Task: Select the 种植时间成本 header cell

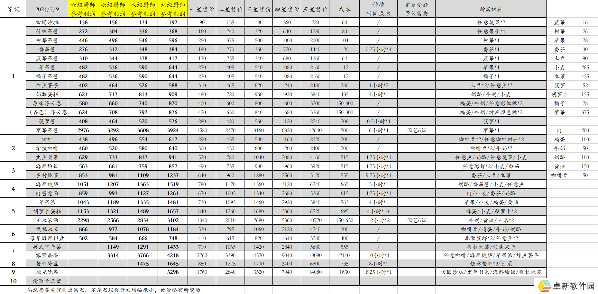Action: pyautogui.click(x=378, y=9)
